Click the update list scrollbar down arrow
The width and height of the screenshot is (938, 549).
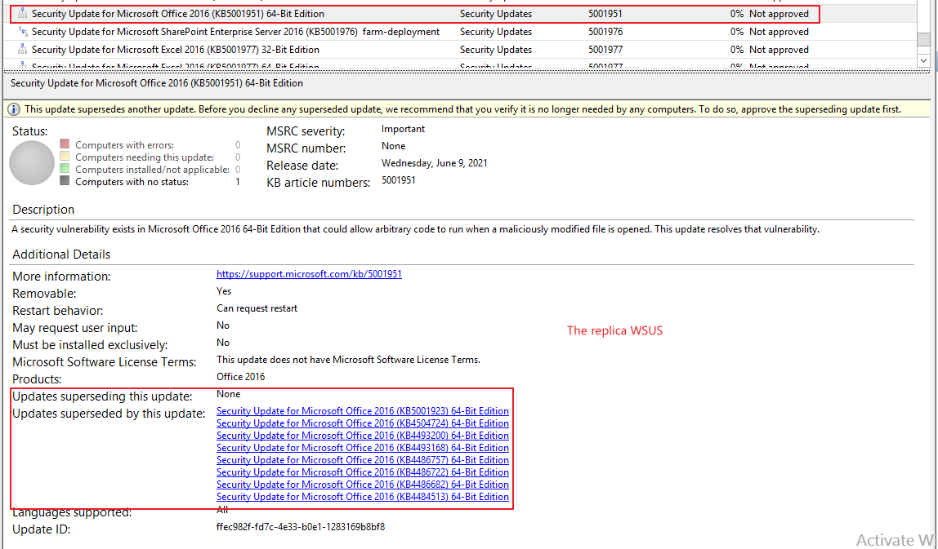[924, 60]
